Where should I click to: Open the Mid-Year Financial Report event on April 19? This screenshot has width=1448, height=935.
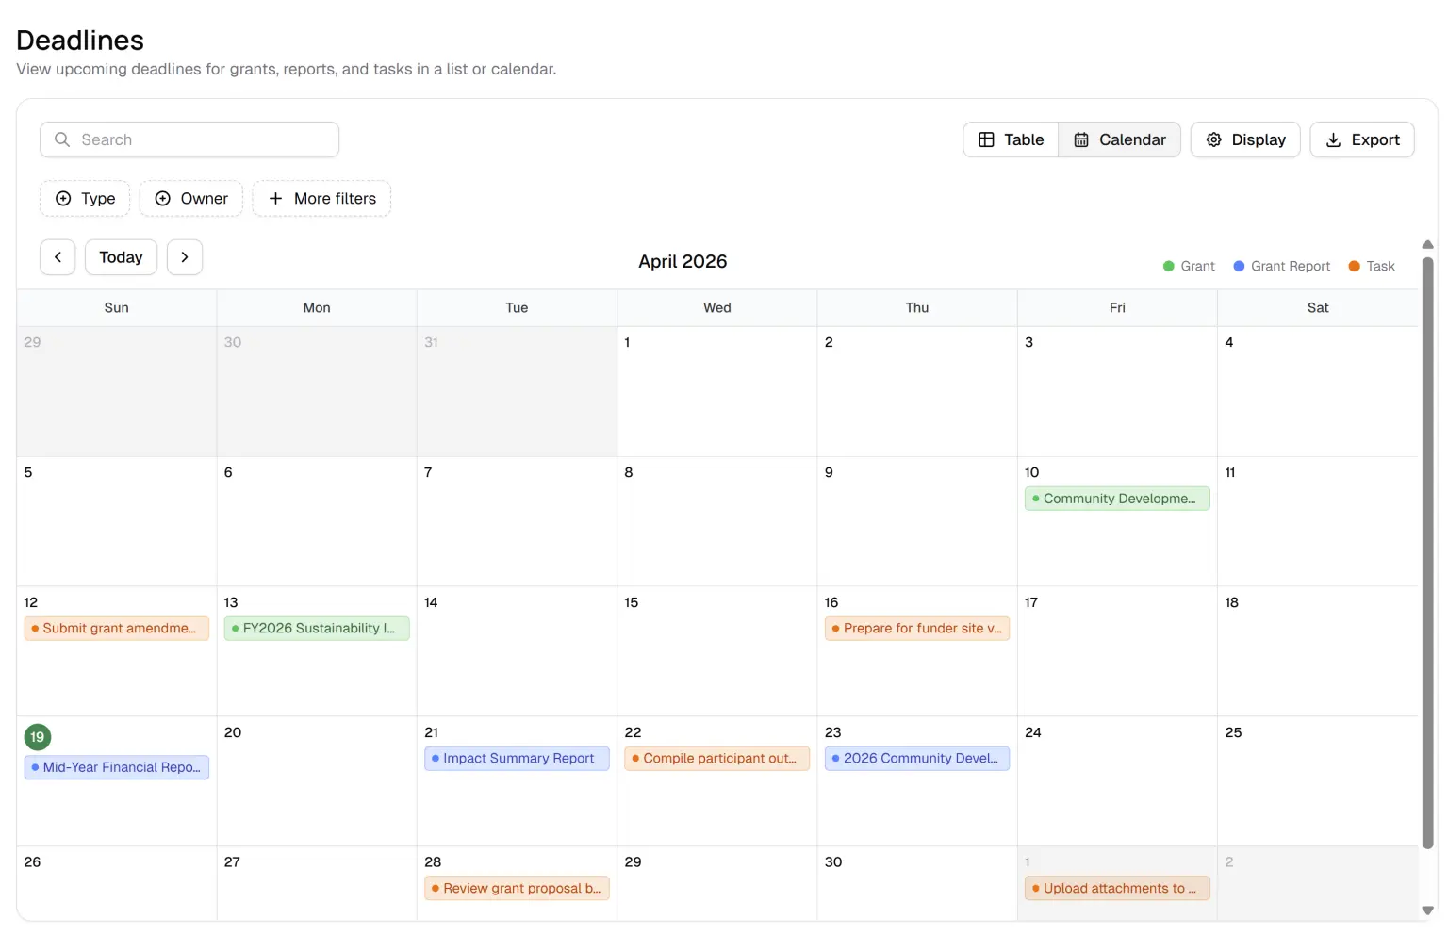coord(116,766)
